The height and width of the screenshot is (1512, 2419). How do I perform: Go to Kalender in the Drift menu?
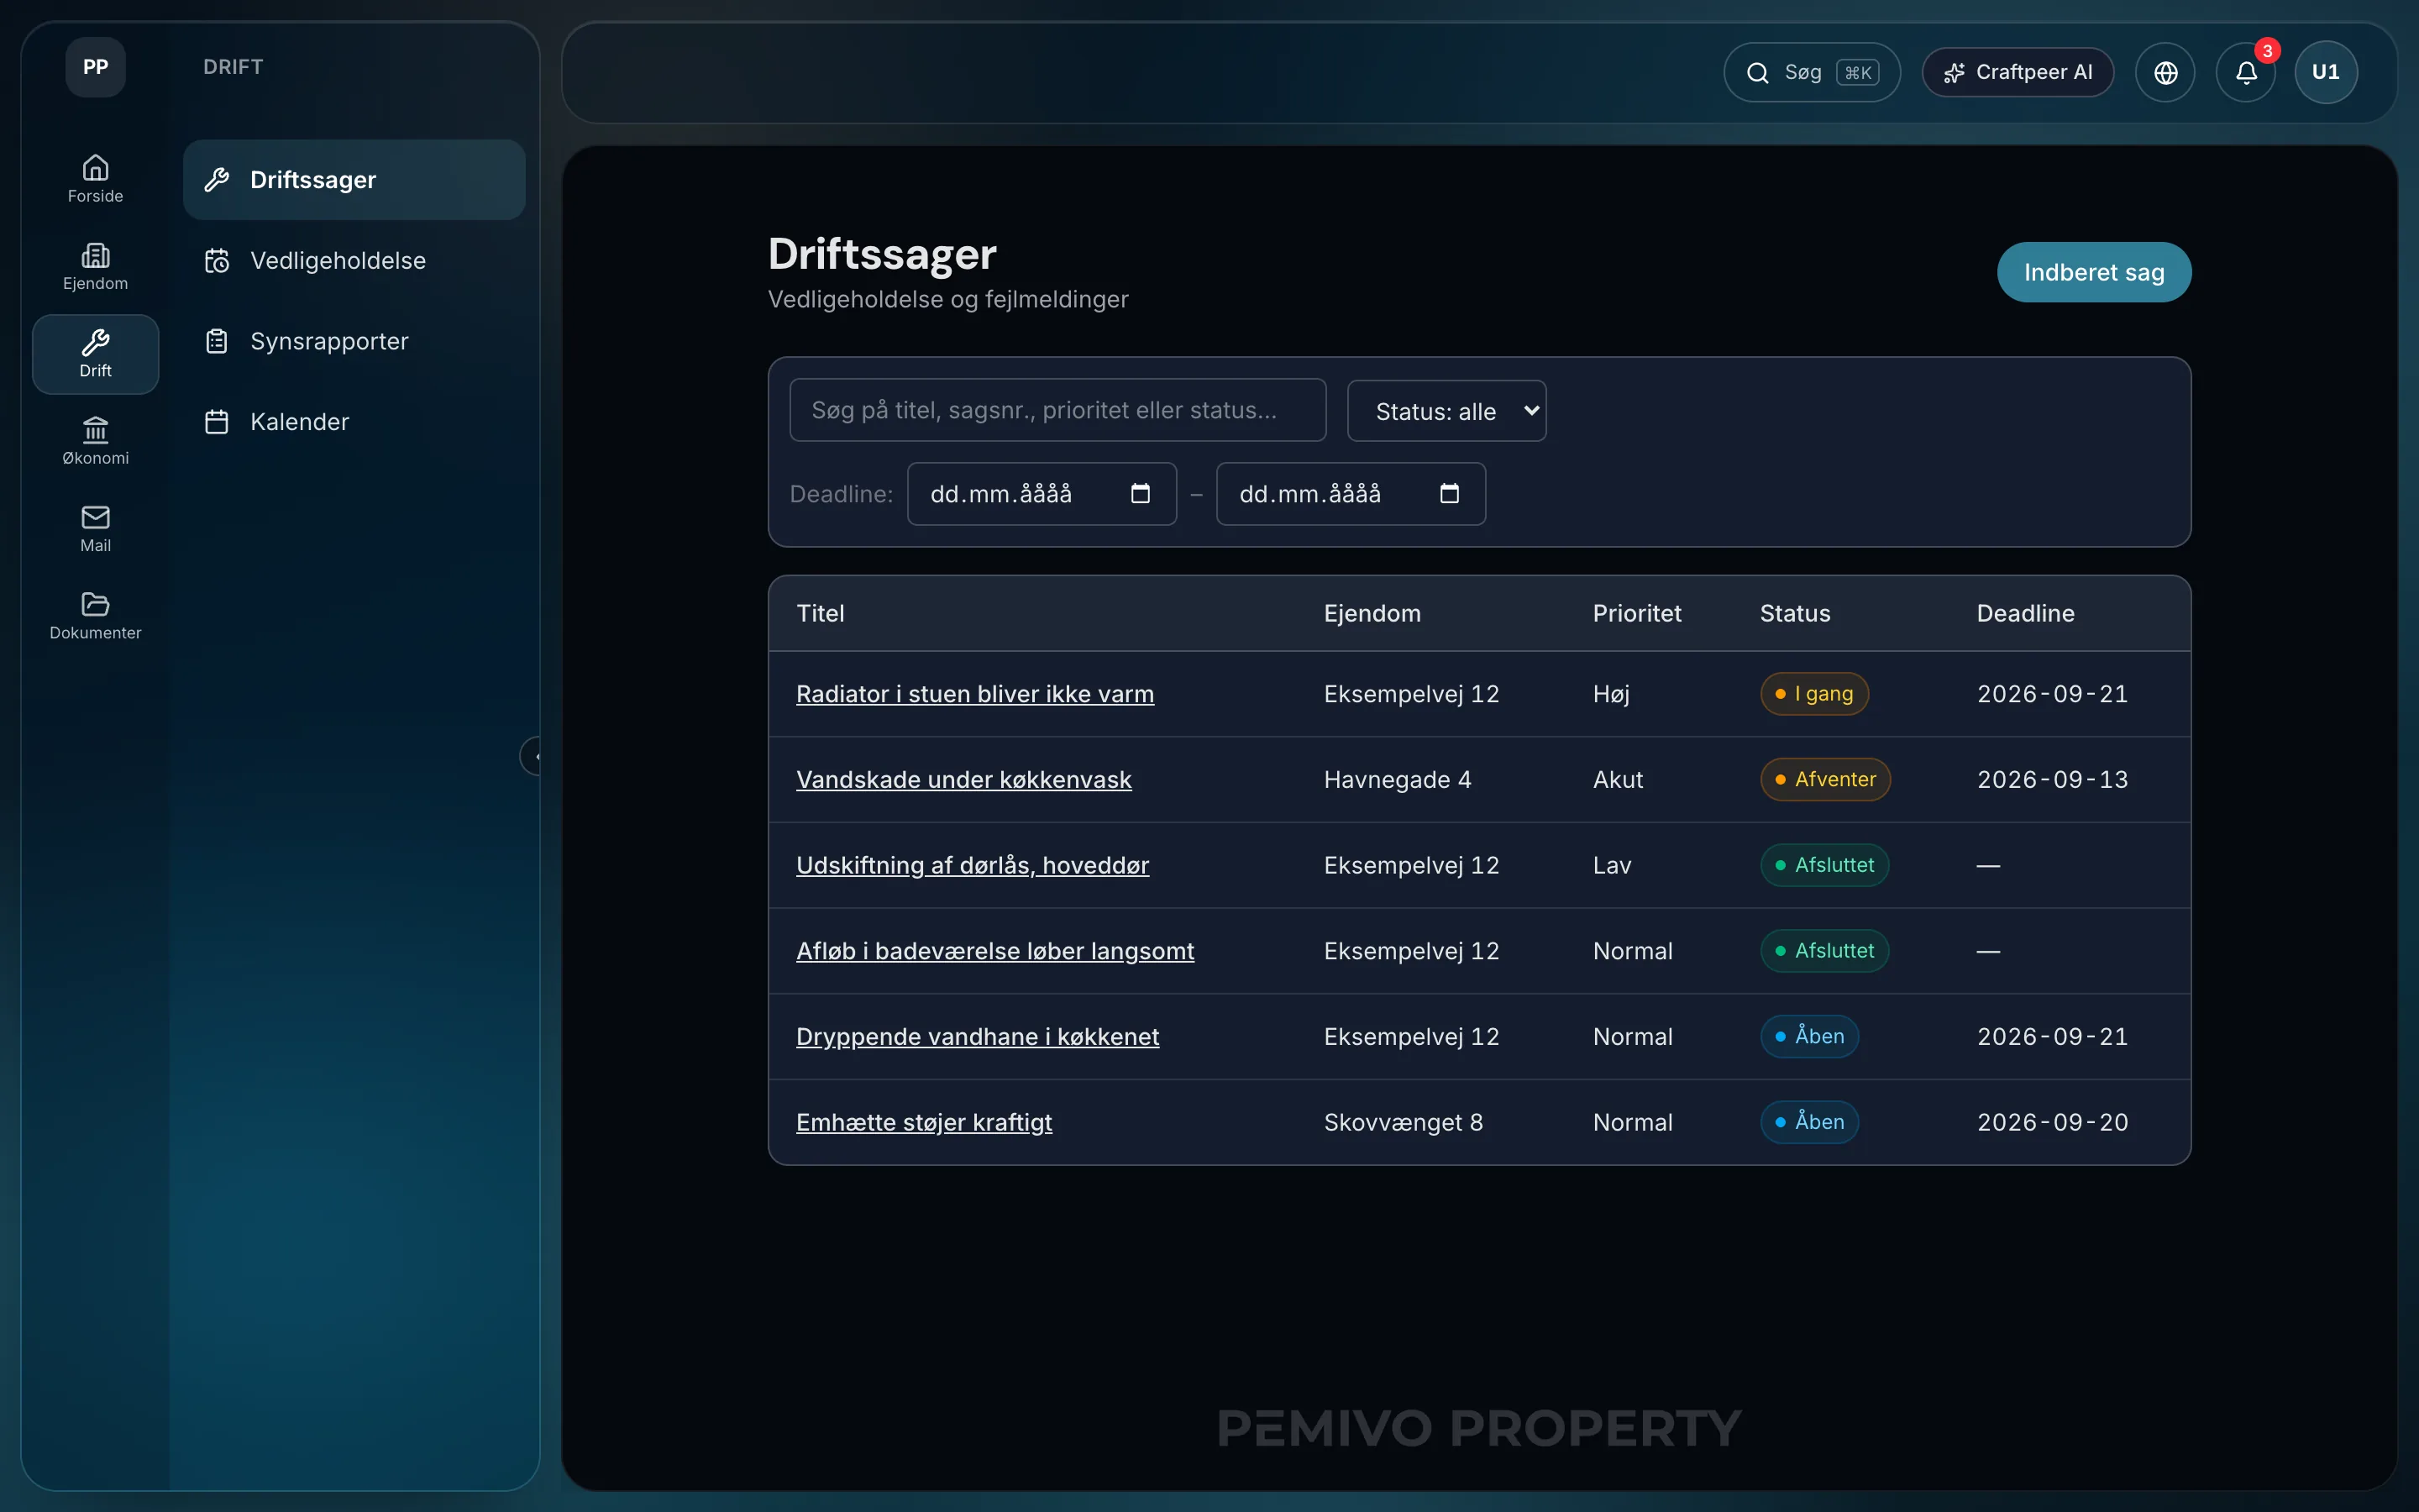(x=354, y=422)
